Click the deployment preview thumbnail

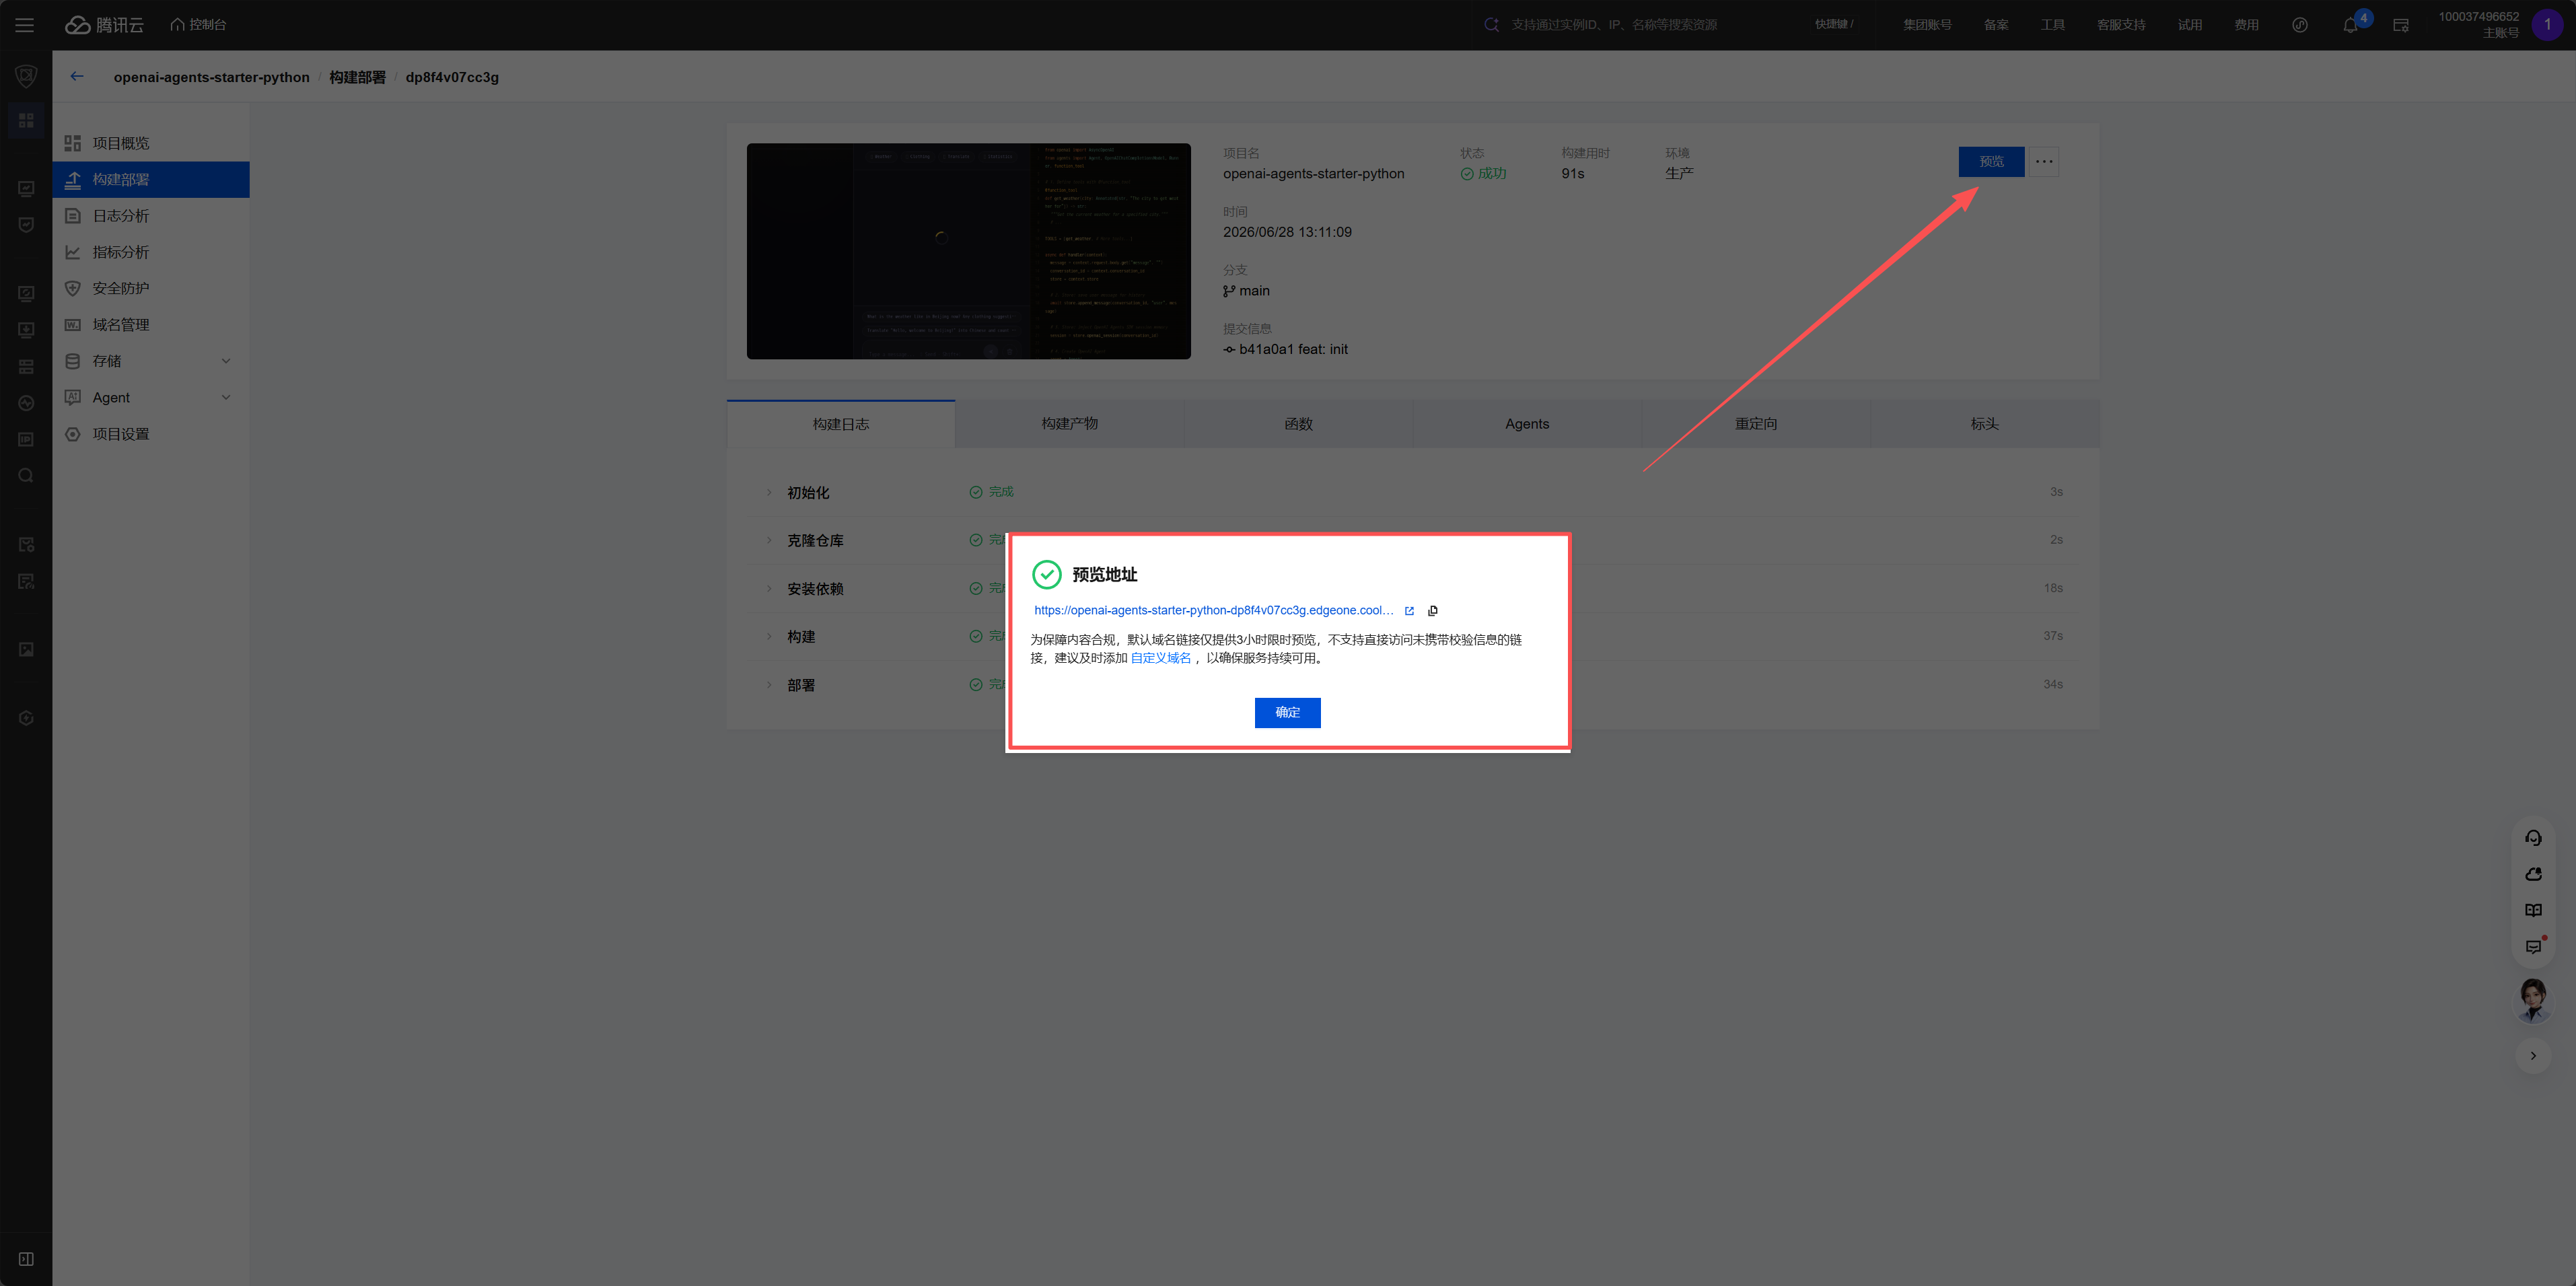coord(968,251)
